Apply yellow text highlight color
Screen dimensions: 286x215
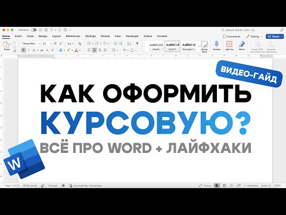coord(69,50)
